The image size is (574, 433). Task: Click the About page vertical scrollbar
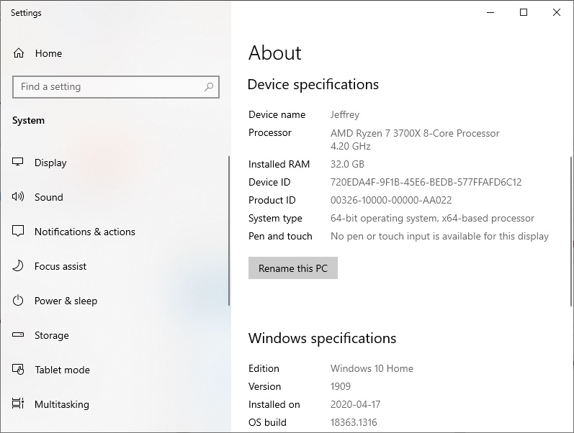point(571,231)
